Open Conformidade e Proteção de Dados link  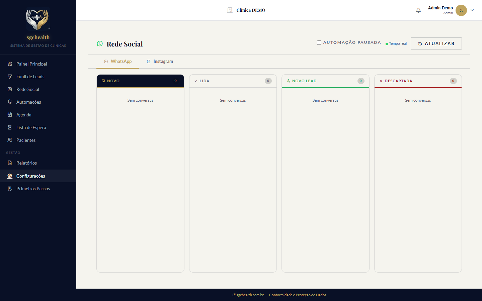click(298, 295)
